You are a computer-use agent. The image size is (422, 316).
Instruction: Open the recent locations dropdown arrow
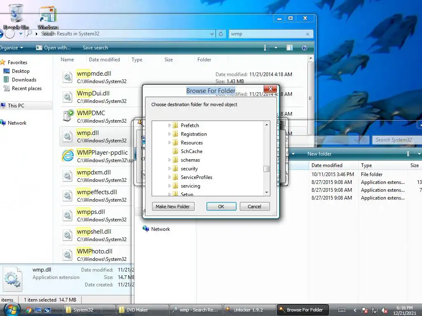tap(21, 34)
